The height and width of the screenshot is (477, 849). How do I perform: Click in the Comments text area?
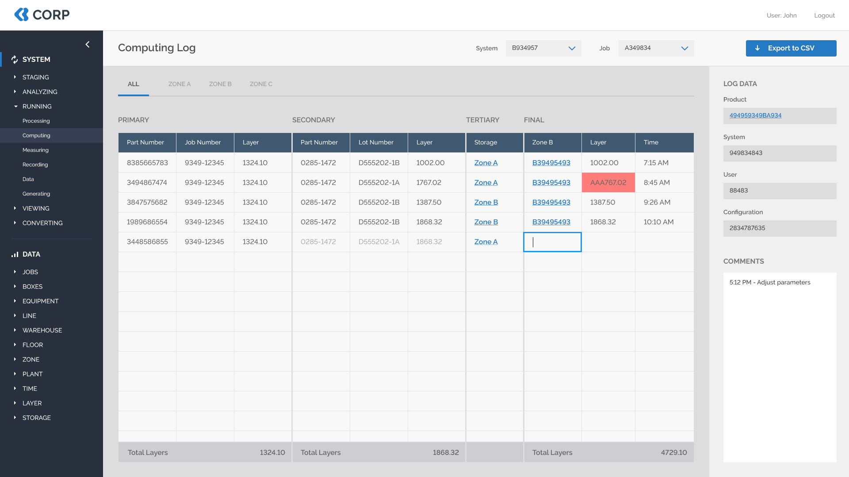[x=780, y=367]
